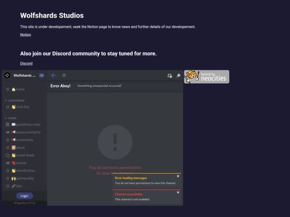Open the Discord link
Image resolution: width=290 pixels, height=217 pixels.
click(26, 63)
